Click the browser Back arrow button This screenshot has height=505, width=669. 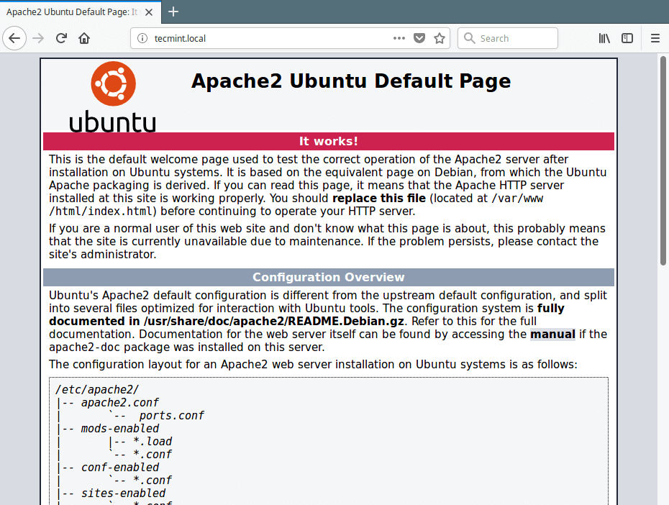click(14, 38)
